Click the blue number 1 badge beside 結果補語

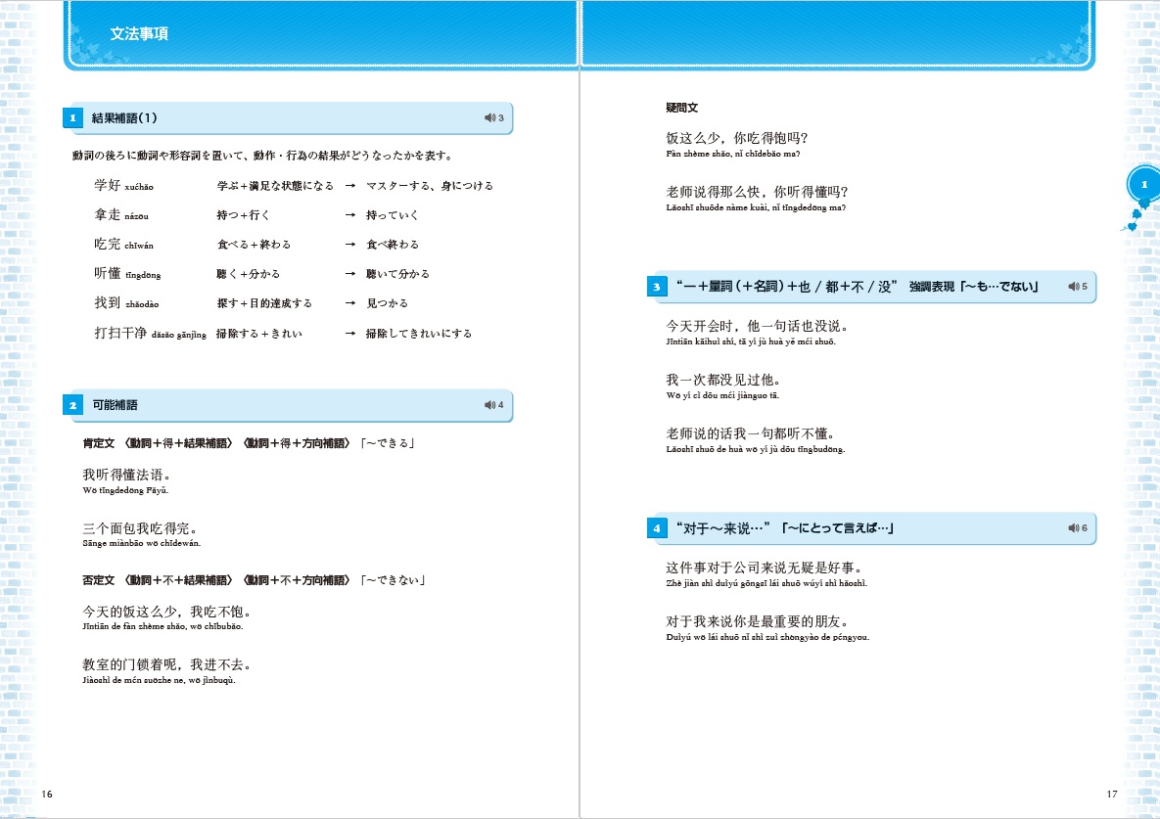point(72,118)
